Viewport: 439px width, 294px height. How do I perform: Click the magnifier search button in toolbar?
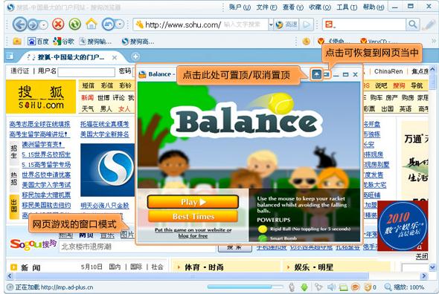pyautogui.click(x=412, y=24)
